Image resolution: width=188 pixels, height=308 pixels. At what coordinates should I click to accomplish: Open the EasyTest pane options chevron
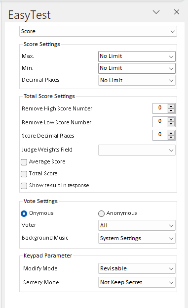(156, 12)
